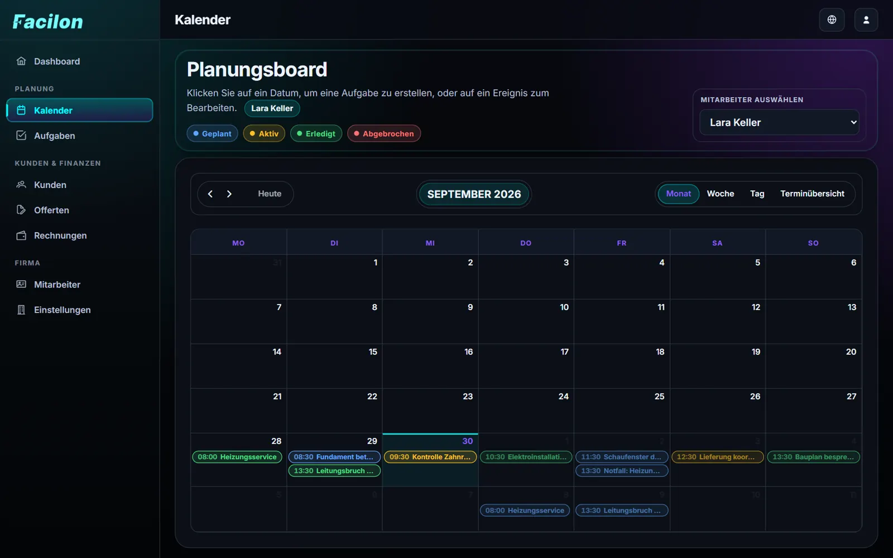Open the 08:30 Fundament event

point(334,457)
